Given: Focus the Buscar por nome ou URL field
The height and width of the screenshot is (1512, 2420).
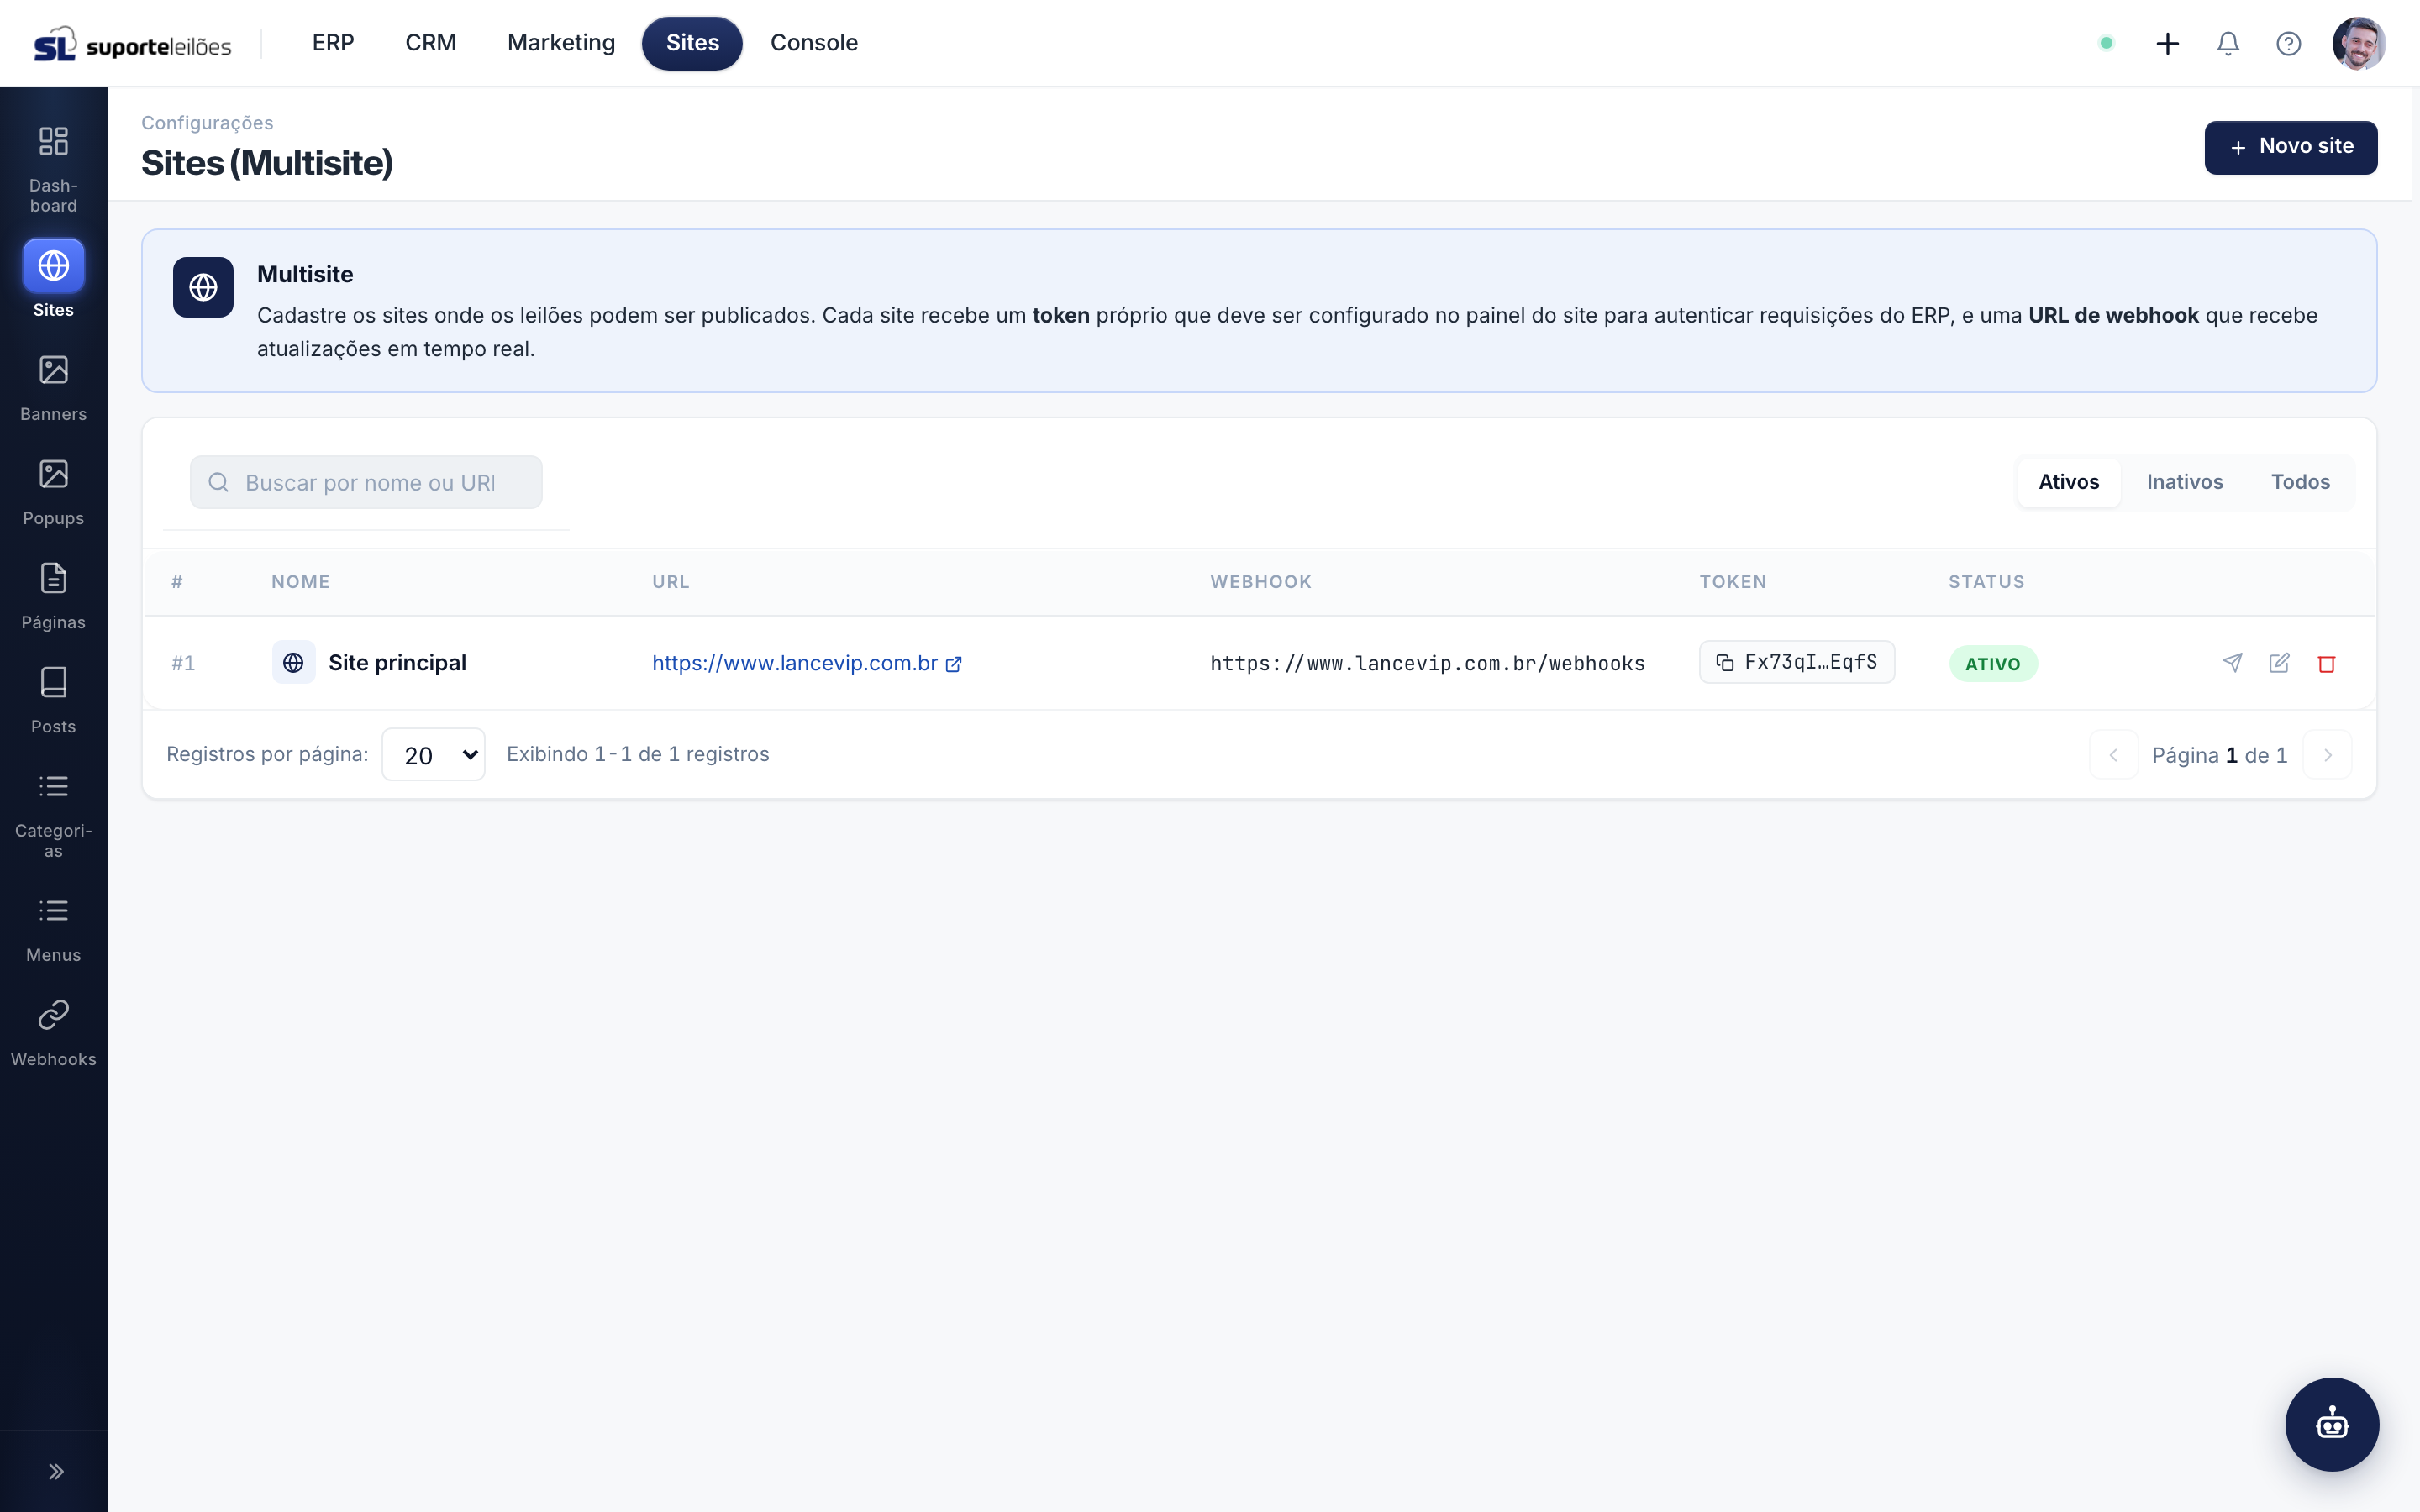Looking at the screenshot, I should 366,482.
